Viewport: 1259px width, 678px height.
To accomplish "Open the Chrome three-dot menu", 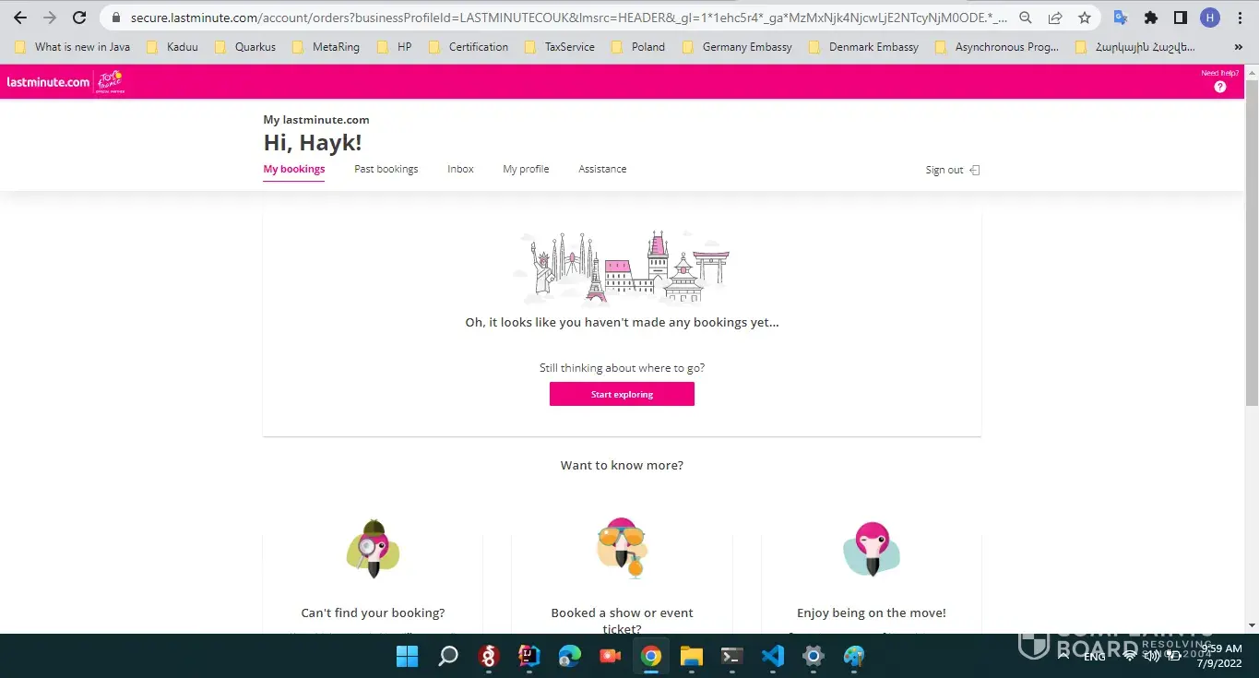I will pyautogui.click(x=1239, y=18).
